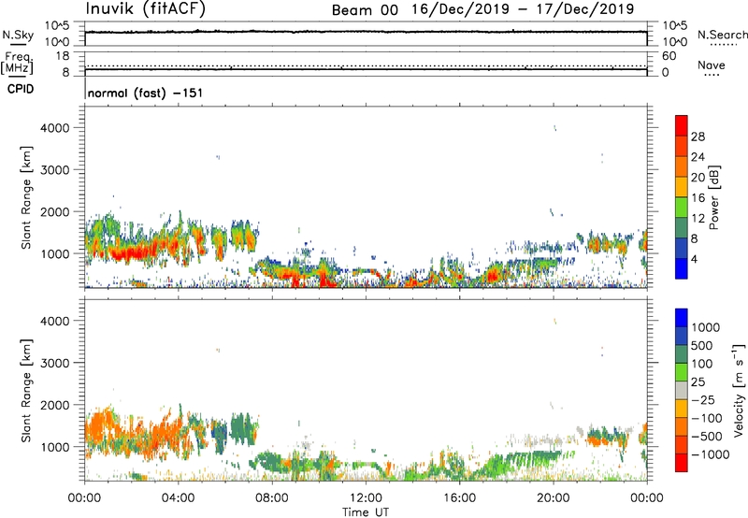748x518 pixels.
Task: Click the '04:00' time axis tick label
Action: pos(178,498)
